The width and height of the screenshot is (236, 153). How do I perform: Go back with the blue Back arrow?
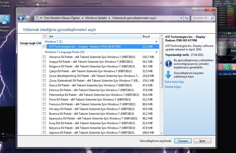(x=21, y=18)
